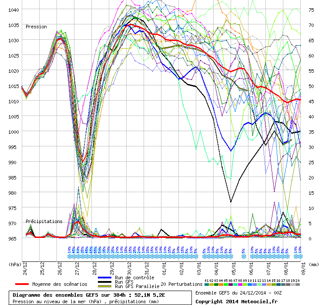Click perturbation 02 olive-yellow legend swatch

point(211,285)
